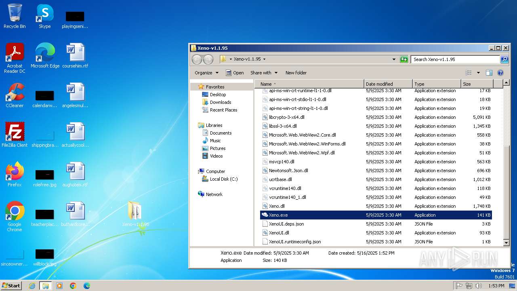Click the Start button
The image size is (517, 291).
click(x=11, y=286)
